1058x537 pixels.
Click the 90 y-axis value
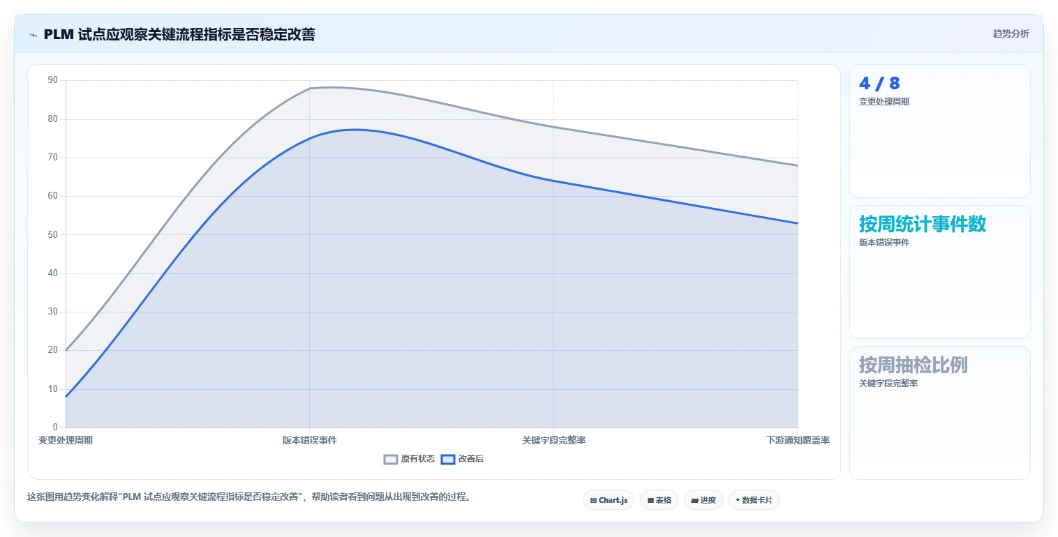tap(53, 80)
